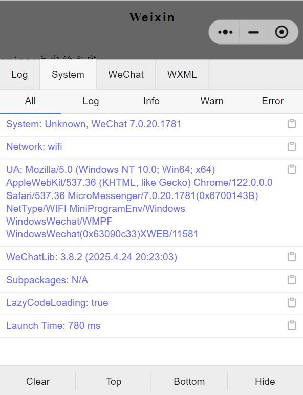Click the Weixin title text
The height and width of the screenshot is (395, 303).
pyautogui.click(x=151, y=17)
